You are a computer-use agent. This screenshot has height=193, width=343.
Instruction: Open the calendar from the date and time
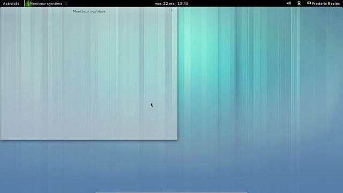171,4
